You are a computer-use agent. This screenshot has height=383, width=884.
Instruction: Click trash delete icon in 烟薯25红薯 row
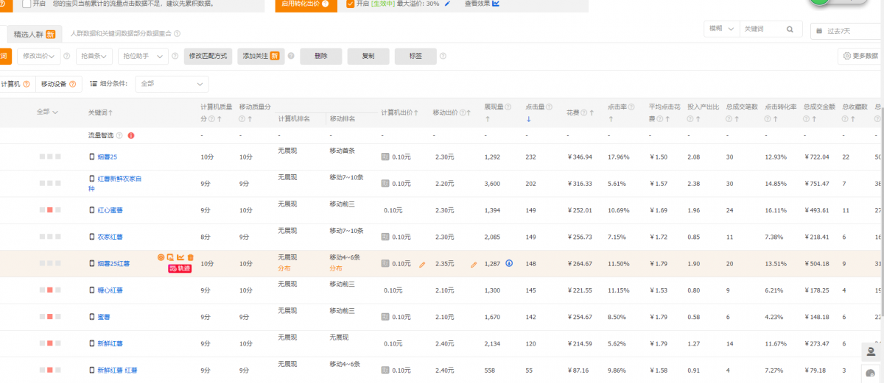point(190,257)
